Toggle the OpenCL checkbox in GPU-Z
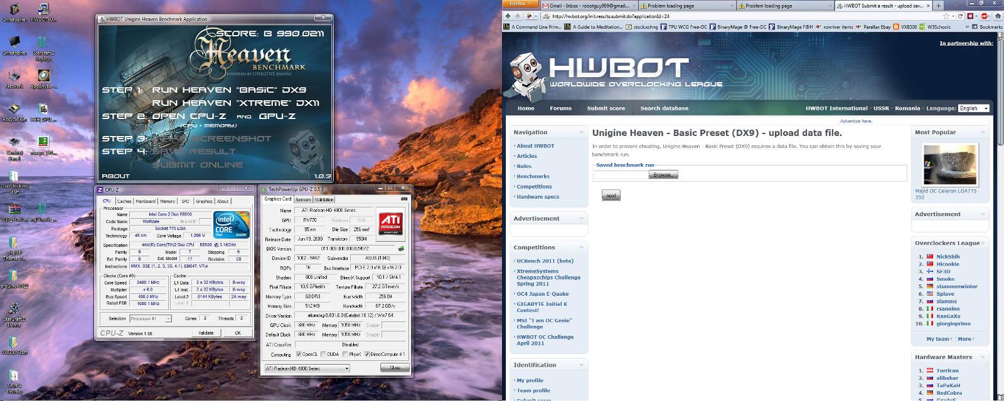The width and height of the screenshot is (1004, 401). [x=299, y=354]
